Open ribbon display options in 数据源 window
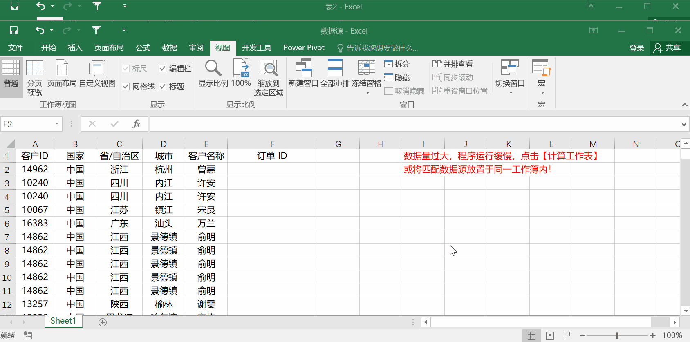This screenshot has width=690, height=342. tap(594, 30)
